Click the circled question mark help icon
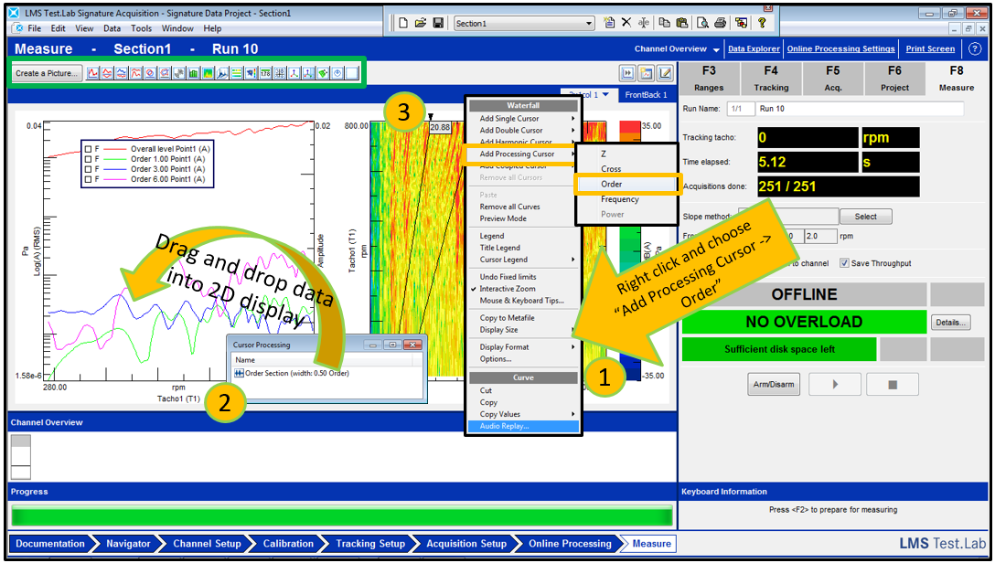 point(974,48)
